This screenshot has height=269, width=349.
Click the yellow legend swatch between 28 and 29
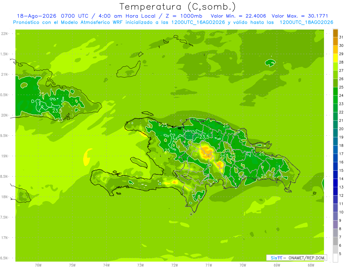pyautogui.click(x=335, y=58)
